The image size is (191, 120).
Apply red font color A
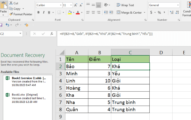(x=78, y=12)
